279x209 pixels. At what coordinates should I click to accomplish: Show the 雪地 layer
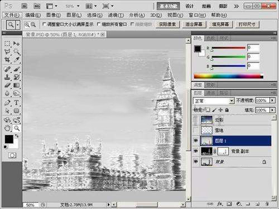[196, 130]
